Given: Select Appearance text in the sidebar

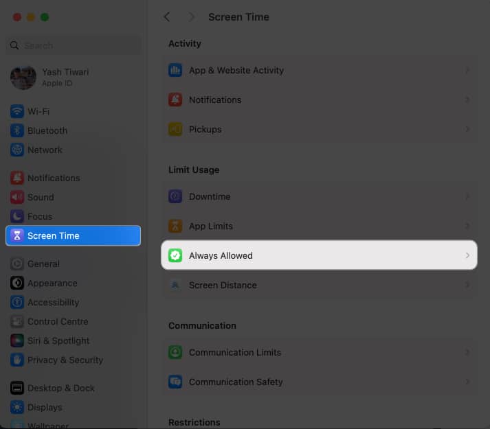Looking at the screenshot, I should tap(52, 283).
